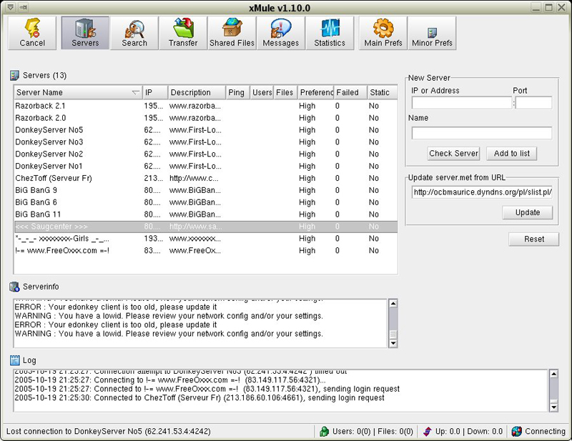Viewport: 572px width, 441px height.
Task: Click Log scrollbar down arrow
Action: tap(553, 407)
